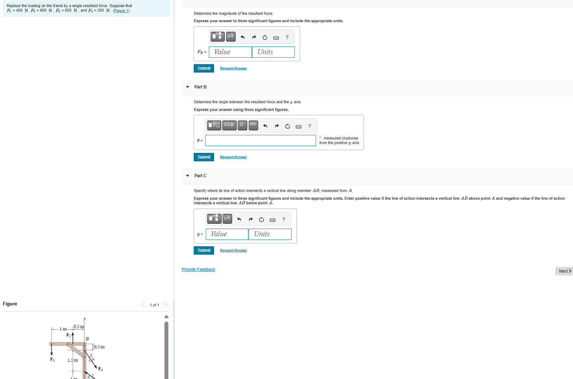Open help for the FR answer box
The image size is (573, 379).
coord(287,37)
